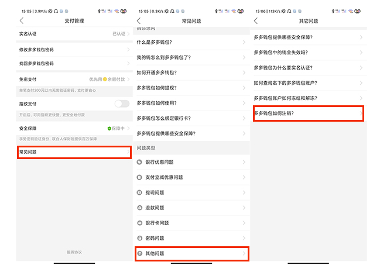Go back from the 常见问题 screen

(x=139, y=21)
